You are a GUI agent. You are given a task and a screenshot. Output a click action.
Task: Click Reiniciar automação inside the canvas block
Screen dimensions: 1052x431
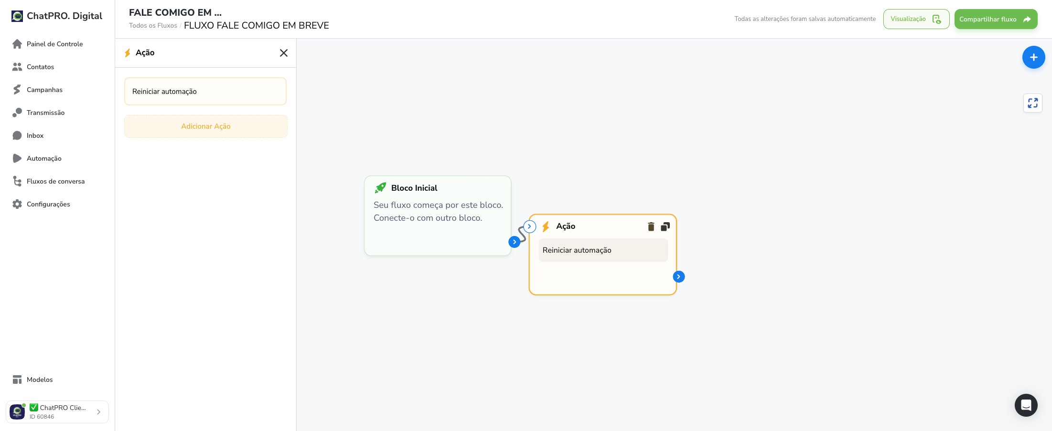(603, 250)
